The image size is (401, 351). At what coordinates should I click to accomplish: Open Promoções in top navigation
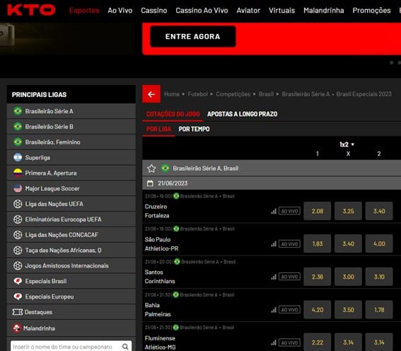(371, 10)
